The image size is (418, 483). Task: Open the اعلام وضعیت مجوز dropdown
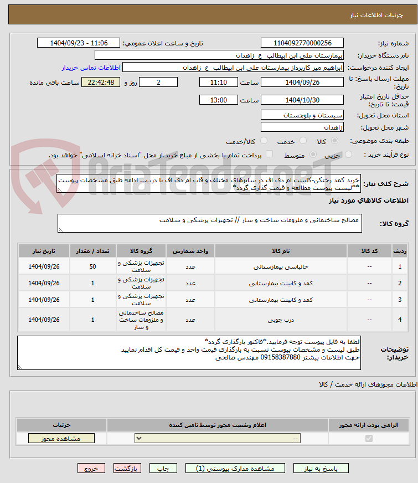pyautogui.click(x=218, y=438)
